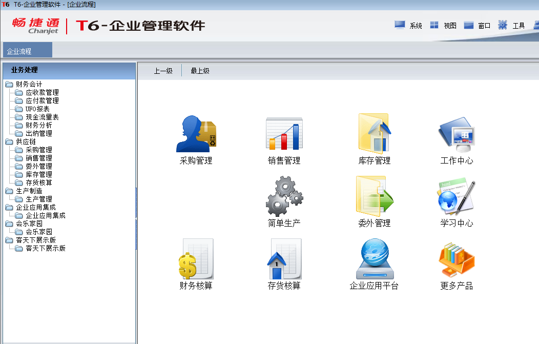This screenshot has width=539, height=344.
Task: Launch the 工作中心 module icon
Action: (457, 134)
